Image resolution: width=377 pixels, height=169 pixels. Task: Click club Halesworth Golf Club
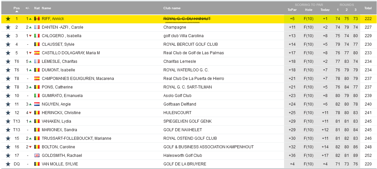[x=183, y=156]
